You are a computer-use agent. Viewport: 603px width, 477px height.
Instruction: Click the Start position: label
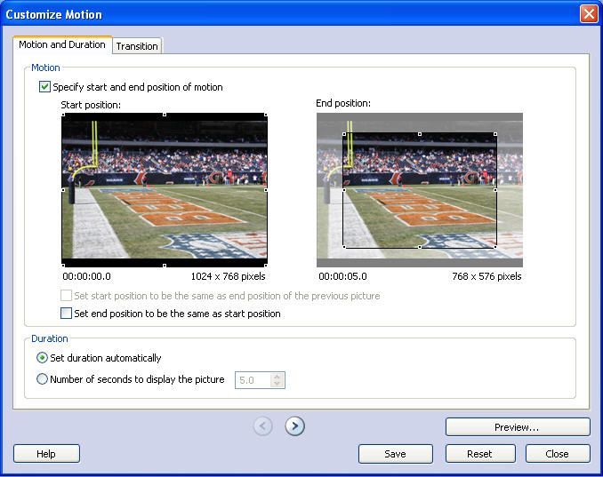click(91, 105)
